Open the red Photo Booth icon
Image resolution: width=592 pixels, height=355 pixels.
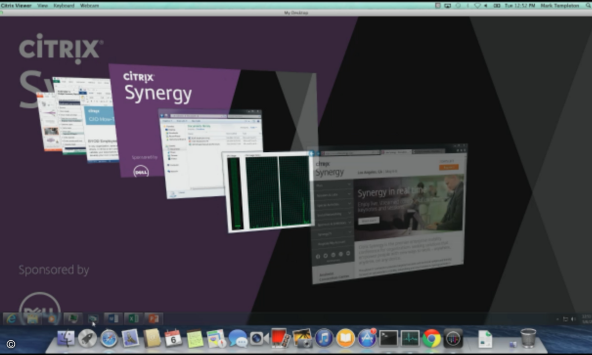point(280,338)
